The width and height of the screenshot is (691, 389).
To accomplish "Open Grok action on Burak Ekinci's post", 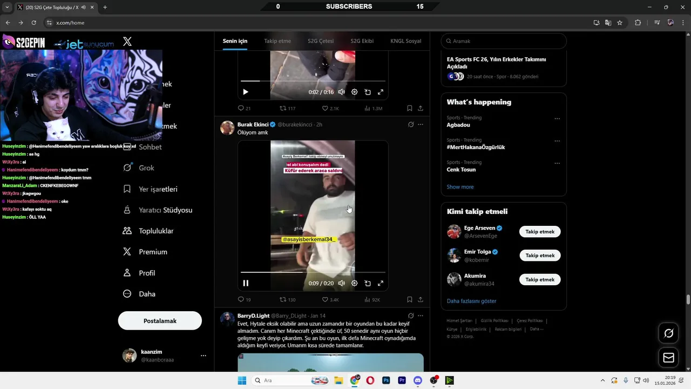I will point(411,124).
